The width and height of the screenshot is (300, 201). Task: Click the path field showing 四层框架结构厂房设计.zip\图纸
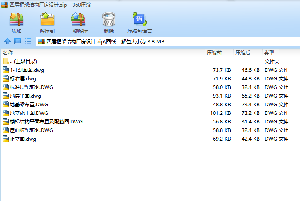tap(168, 41)
